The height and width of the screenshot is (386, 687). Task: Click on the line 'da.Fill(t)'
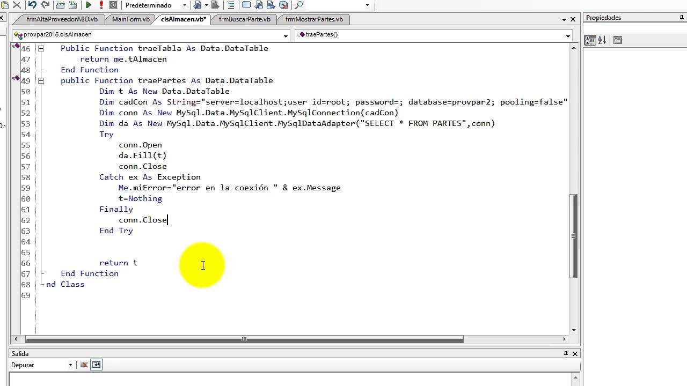[143, 155]
